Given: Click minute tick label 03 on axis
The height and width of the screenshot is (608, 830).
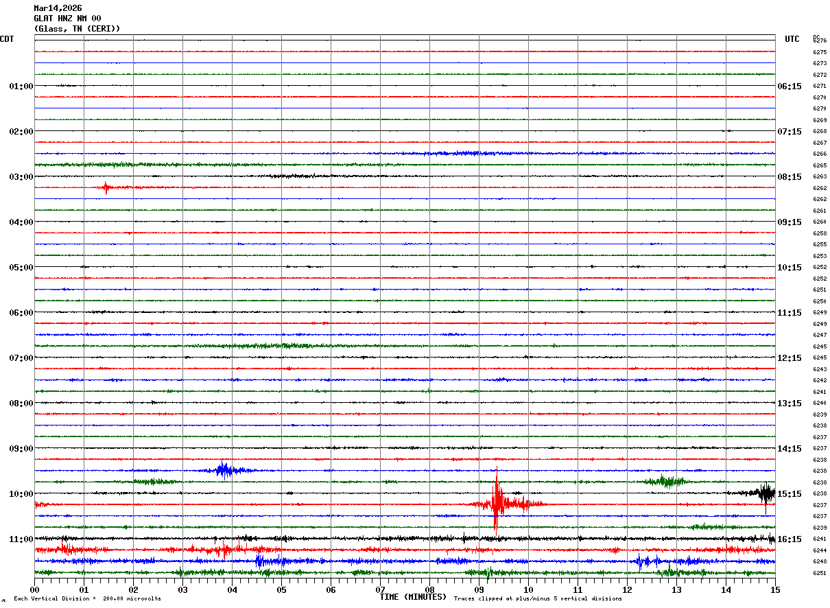Looking at the screenshot, I should point(182,589).
